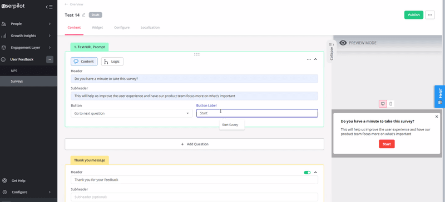Expand the People menu chevron
Viewport: 445px width, 202px height.
coord(50,24)
